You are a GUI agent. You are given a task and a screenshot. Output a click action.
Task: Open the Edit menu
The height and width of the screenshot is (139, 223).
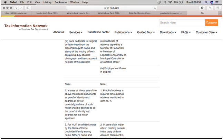click(x=29, y=2)
